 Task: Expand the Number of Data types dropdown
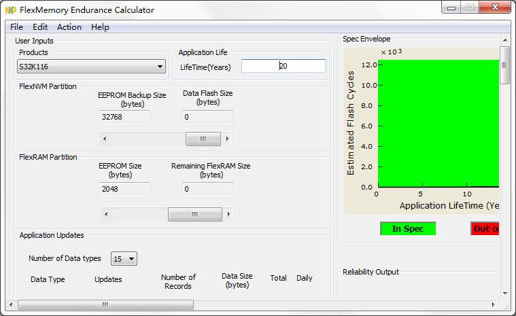tap(124, 259)
